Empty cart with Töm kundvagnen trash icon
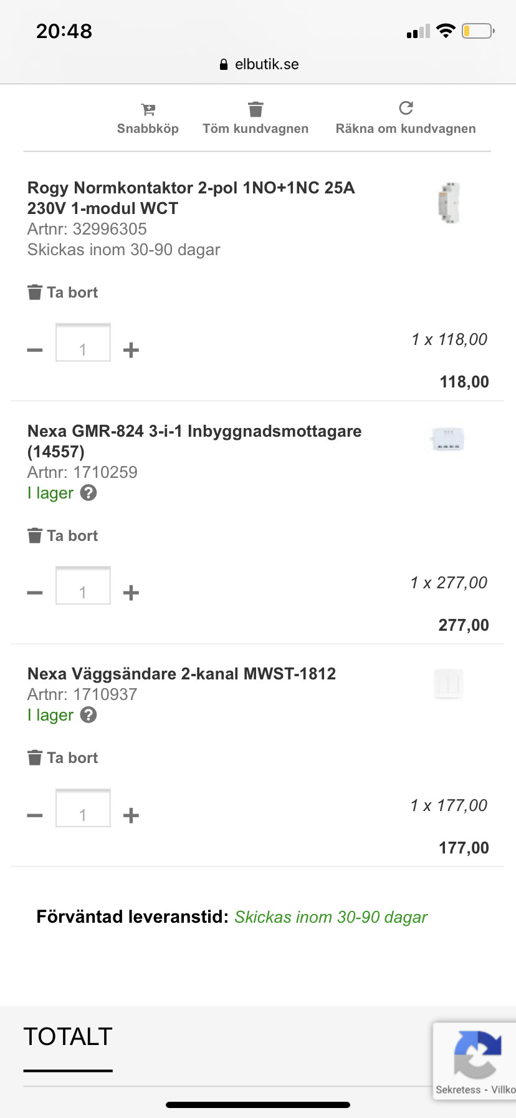 [x=256, y=110]
